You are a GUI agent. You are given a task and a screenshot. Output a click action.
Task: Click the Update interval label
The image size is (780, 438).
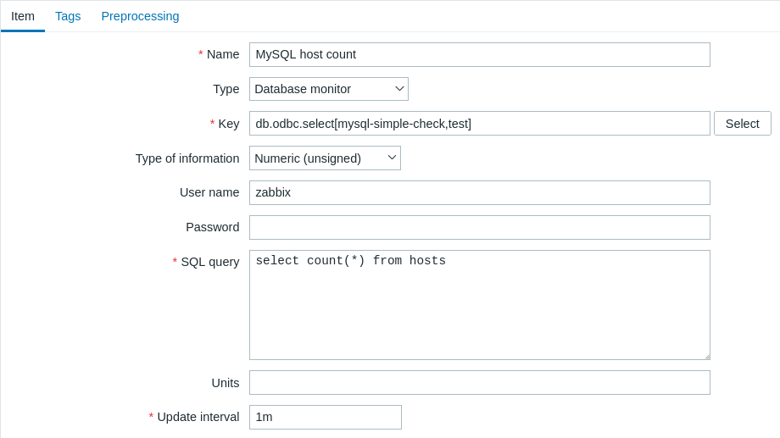point(198,417)
